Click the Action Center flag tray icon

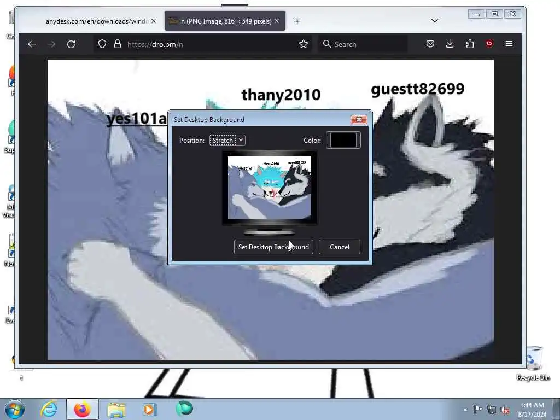click(x=478, y=410)
